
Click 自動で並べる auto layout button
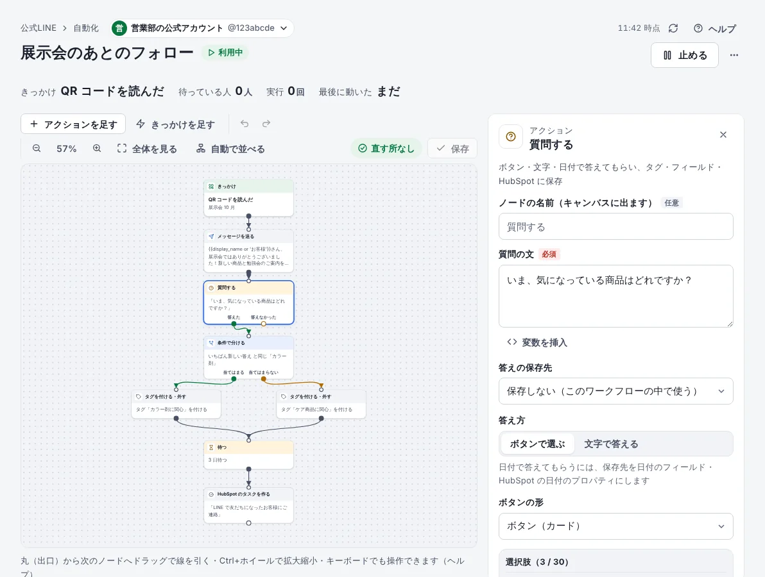tap(230, 149)
